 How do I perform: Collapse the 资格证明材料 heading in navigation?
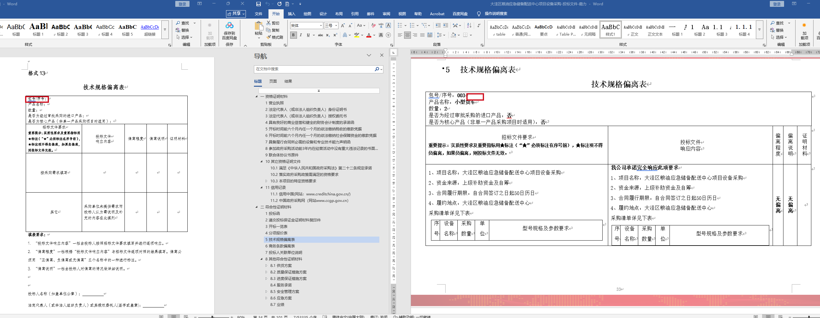[257, 96]
